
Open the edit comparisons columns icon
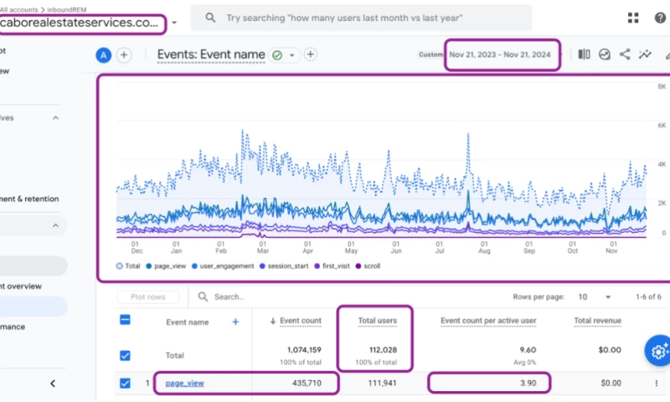584,54
